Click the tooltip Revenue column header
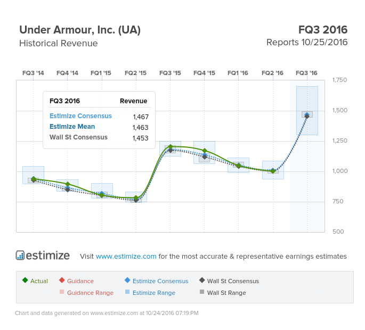 coord(133,101)
